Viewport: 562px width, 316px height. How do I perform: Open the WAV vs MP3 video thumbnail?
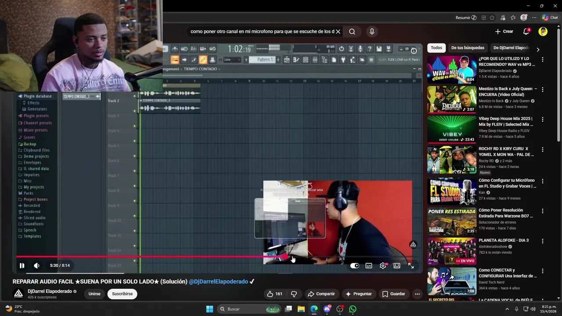(x=452, y=69)
